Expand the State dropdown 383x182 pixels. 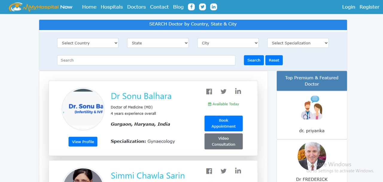point(158,43)
